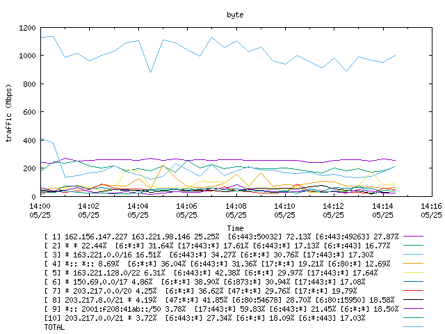
Task: Click black line sample for legend entry 8
Action: [413, 299]
